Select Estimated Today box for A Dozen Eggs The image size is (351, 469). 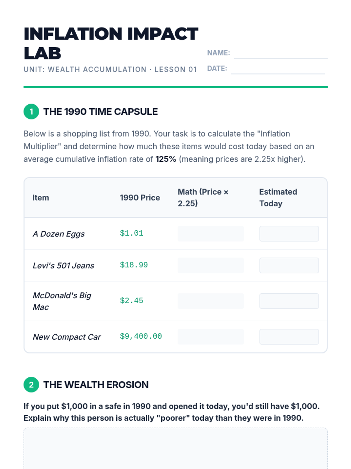coord(289,234)
